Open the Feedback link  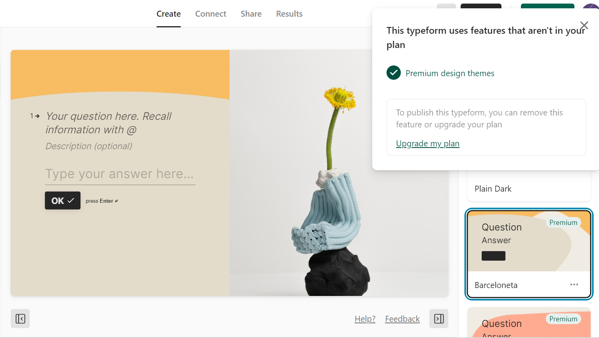(x=402, y=319)
